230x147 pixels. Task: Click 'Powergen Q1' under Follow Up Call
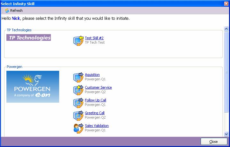tap(95, 105)
